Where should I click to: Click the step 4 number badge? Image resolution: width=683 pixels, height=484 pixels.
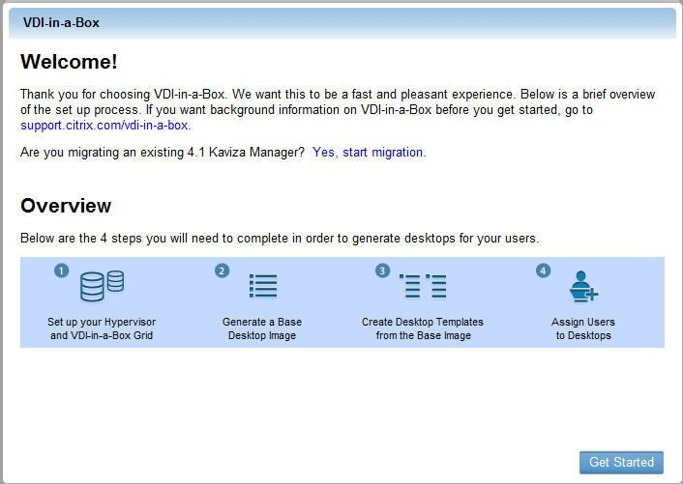[543, 270]
